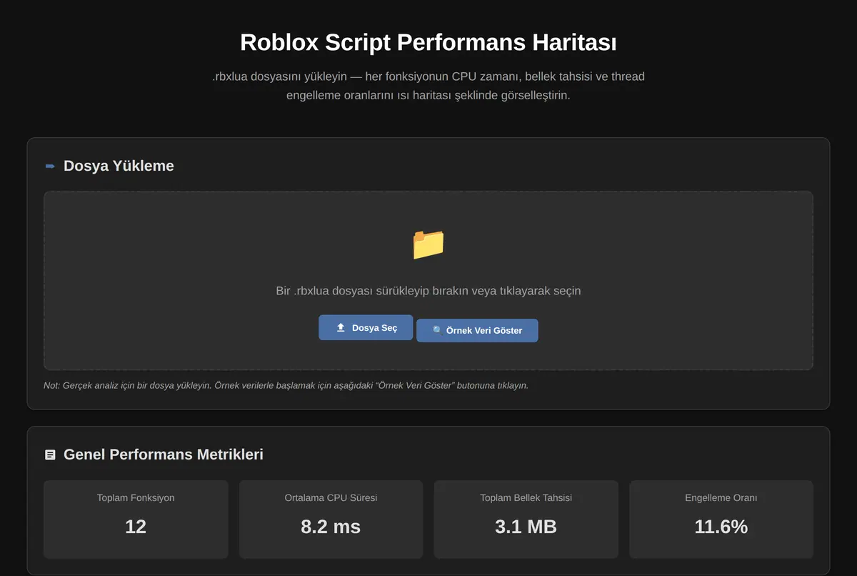Click the arrow icon beside Dosya Yükleme
The image size is (857, 576).
coord(50,166)
